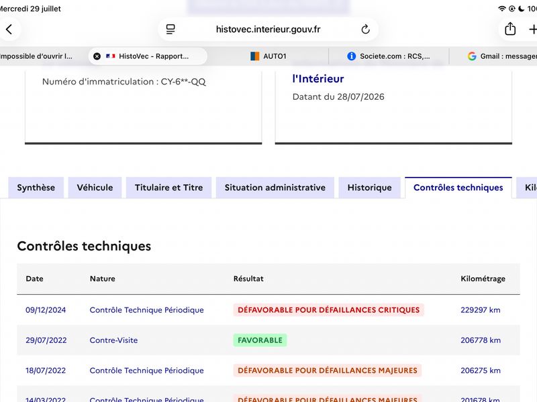Switch to the "Impossible d'ouvrir l..." browser tab
This screenshot has height=402, width=537.
36,56
